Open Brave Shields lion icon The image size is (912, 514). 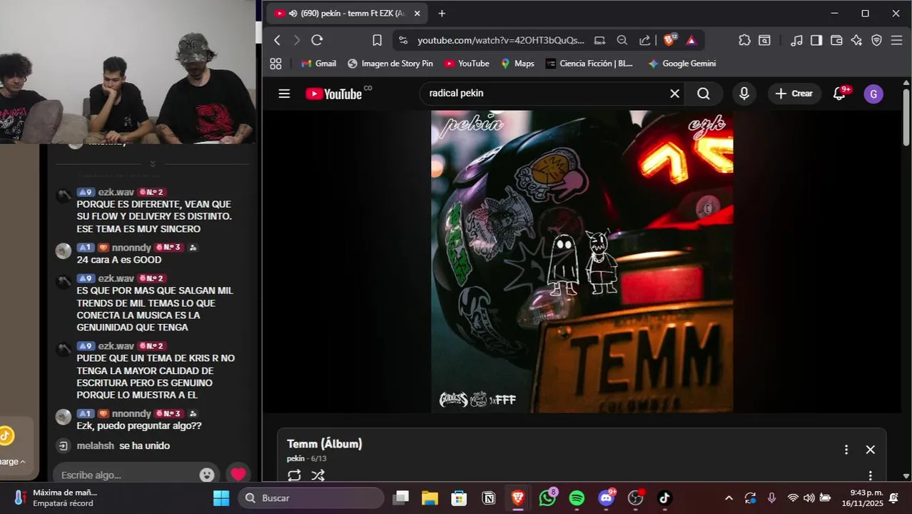[670, 40]
